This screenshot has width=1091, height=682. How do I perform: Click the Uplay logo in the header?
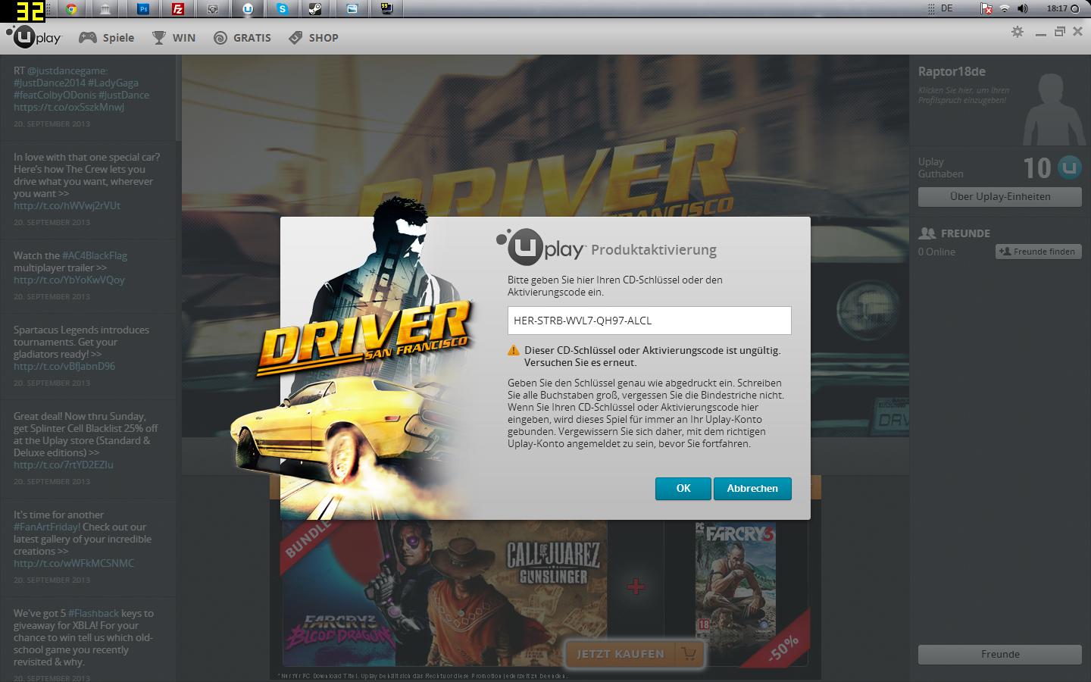point(34,36)
